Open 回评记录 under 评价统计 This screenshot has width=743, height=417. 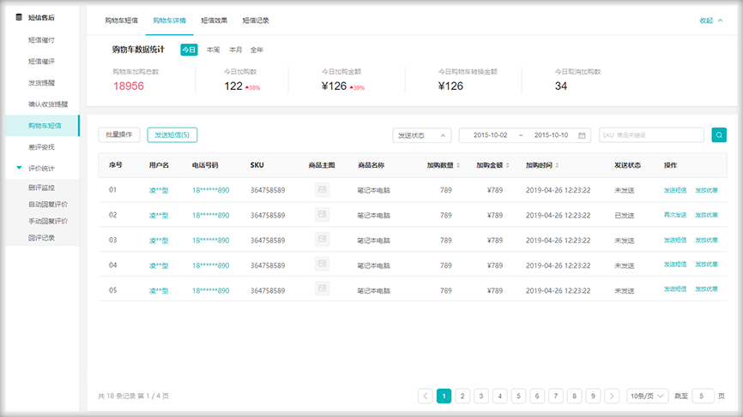42,238
